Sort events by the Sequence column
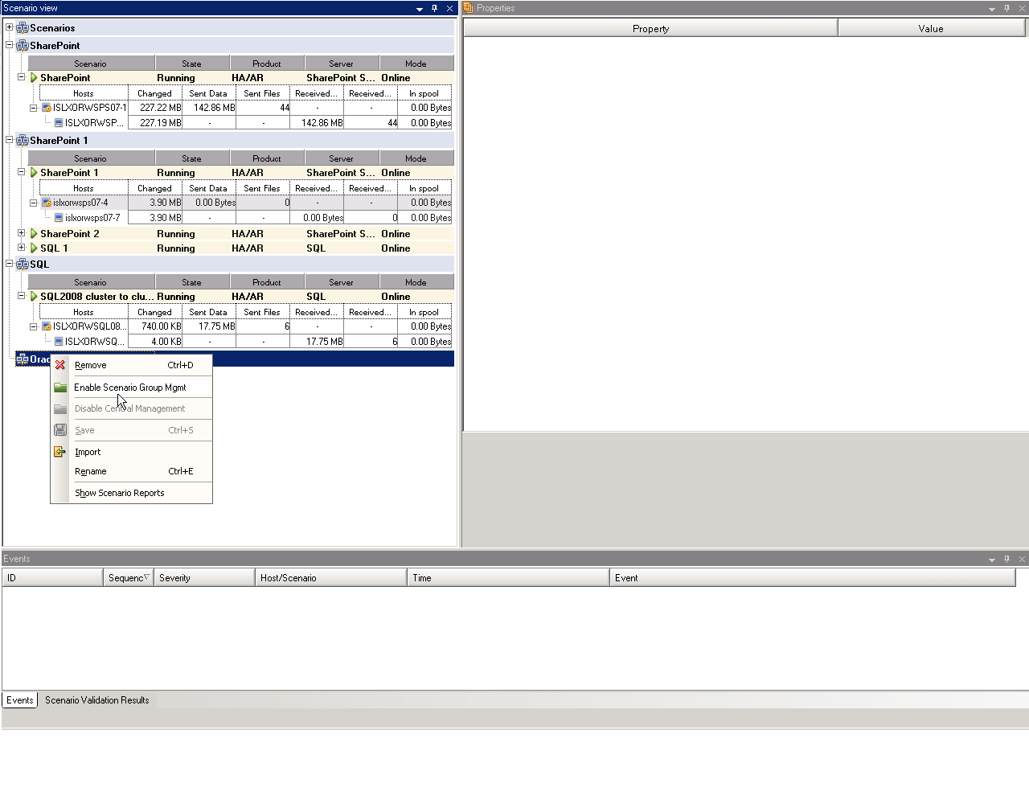1029x804 pixels. coord(127,577)
